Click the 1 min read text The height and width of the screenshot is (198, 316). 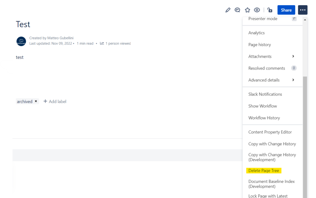[85, 43]
